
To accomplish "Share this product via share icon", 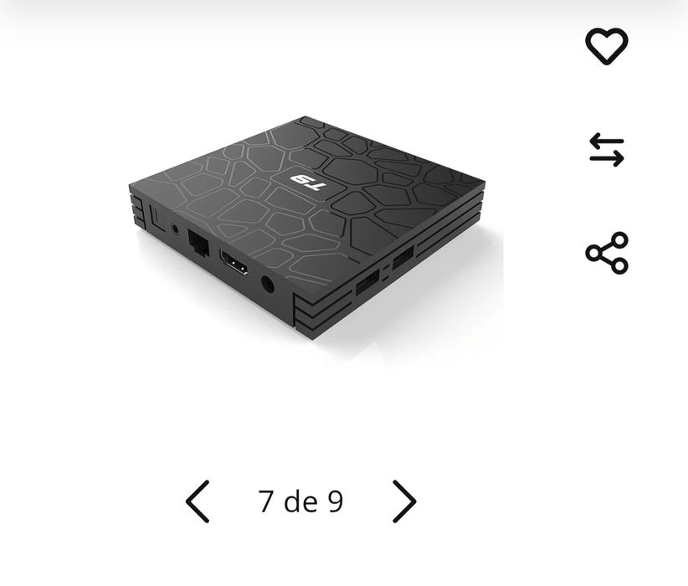I will pos(607,254).
